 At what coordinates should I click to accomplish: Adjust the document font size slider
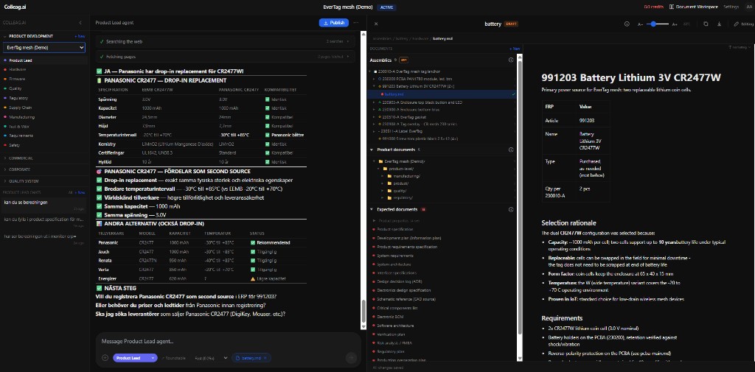click(x=657, y=24)
